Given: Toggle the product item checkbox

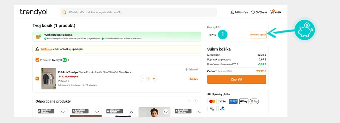Looking at the screenshot, I should point(37,78).
